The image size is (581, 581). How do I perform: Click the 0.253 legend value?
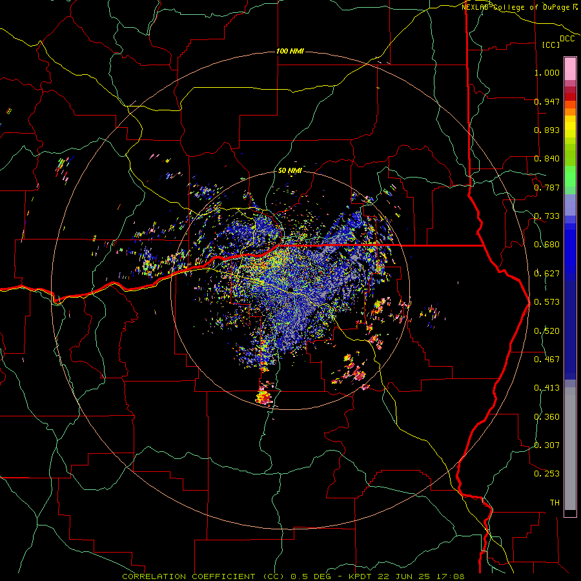547,474
